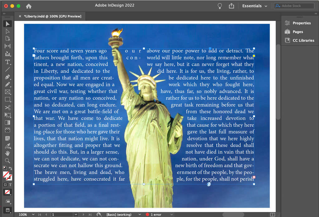319x217 pixels.
Task: Go to the first page
Action: [x=40, y=215]
